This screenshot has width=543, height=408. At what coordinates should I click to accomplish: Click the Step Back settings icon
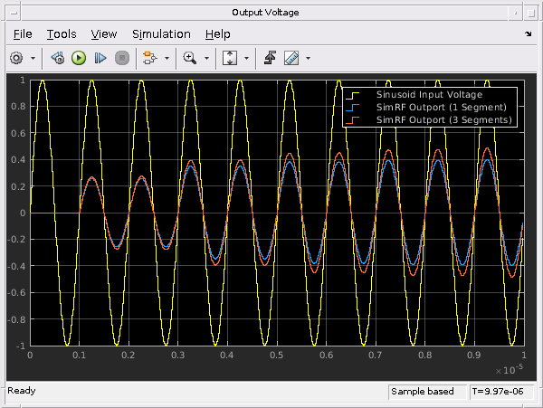[x=57, y=57]
